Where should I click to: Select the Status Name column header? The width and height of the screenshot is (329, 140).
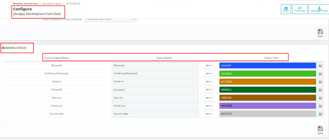point(164,58)
